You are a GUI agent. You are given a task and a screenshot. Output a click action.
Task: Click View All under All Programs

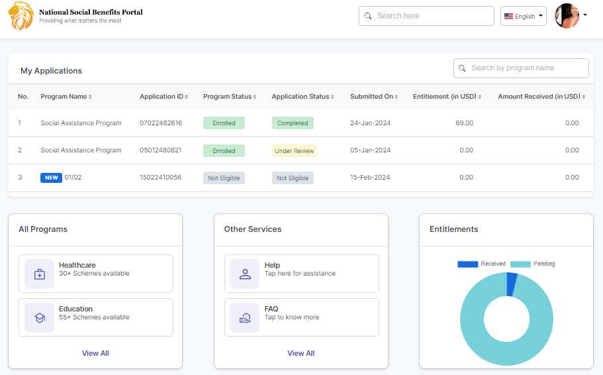tap(95, 353)
